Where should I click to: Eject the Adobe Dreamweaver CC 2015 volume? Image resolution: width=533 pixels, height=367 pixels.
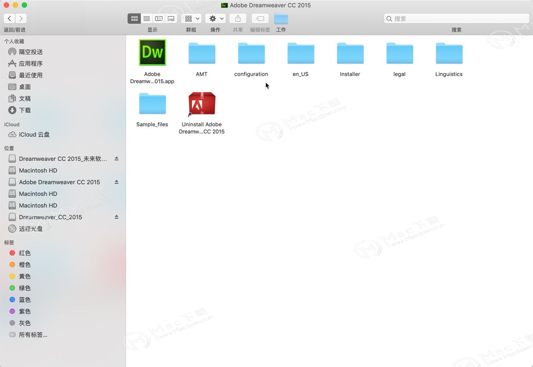[x=116, y=182]
